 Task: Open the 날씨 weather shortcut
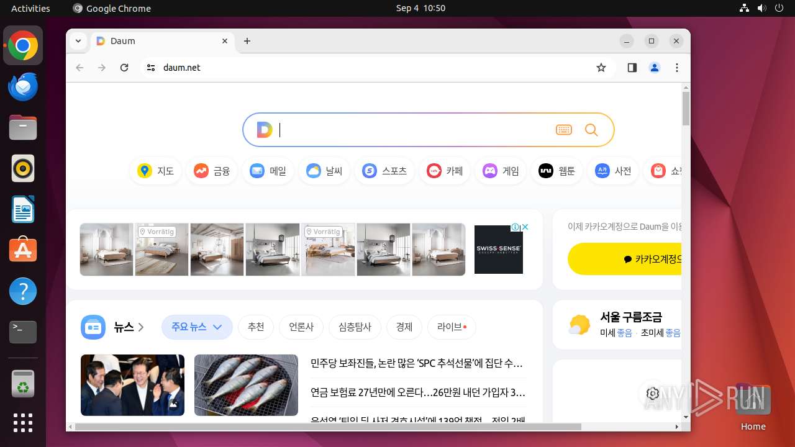(x=324, y=171)
